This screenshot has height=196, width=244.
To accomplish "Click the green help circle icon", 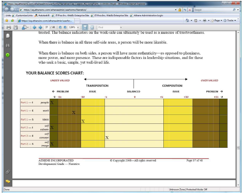I will point(8,55).
